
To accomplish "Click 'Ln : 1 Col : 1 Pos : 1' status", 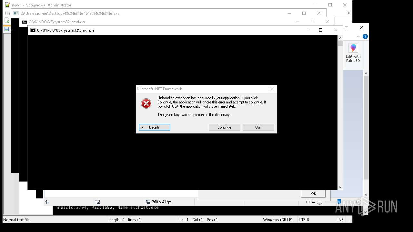I will [198, 220].
